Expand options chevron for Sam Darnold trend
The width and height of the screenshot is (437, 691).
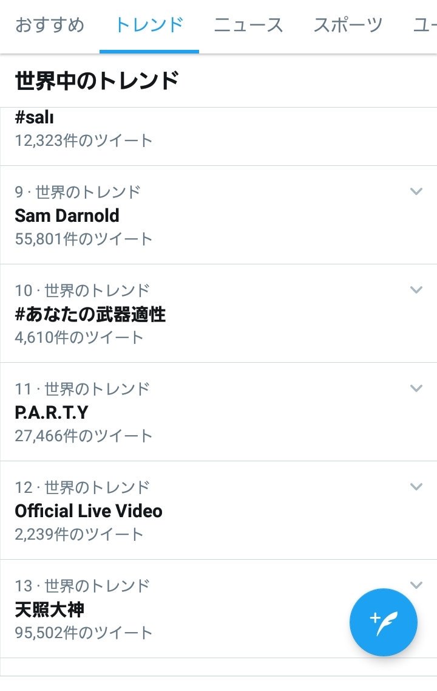coord(416,191)
